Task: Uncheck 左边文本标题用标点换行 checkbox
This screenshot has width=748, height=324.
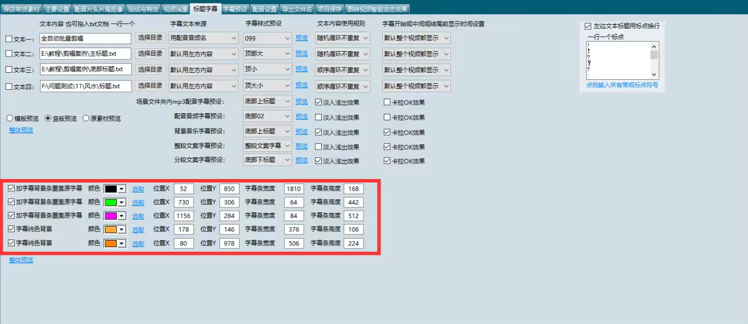Action: pos(588,26)
